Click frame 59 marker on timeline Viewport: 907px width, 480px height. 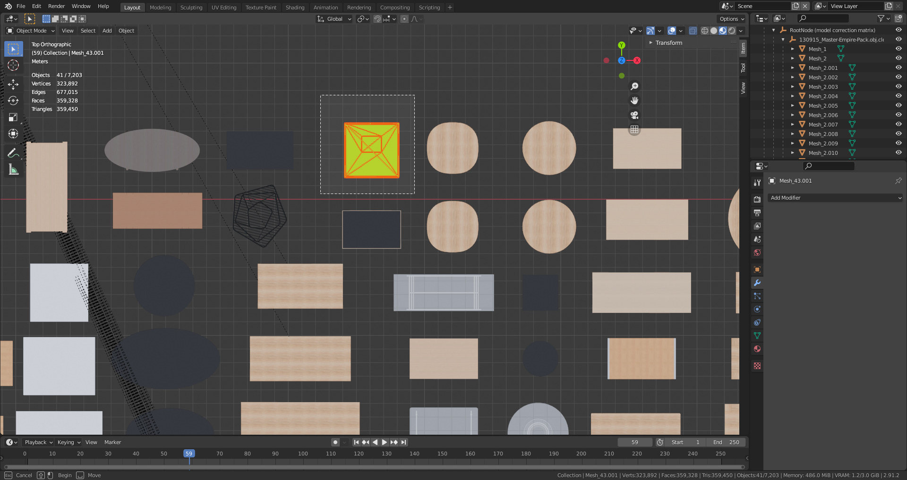tap(189, 454)
